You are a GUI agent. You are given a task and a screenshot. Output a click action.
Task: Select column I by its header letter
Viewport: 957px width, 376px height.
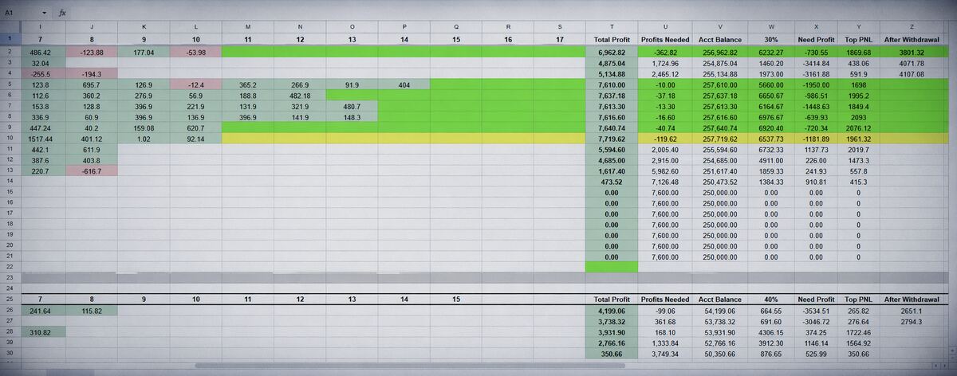(x=41, y=27)
